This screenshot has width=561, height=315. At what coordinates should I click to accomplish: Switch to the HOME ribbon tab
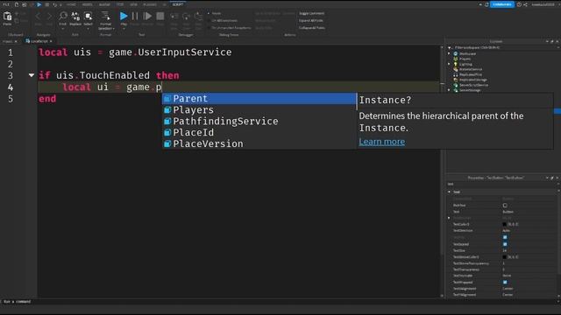[x=71, y=4]
